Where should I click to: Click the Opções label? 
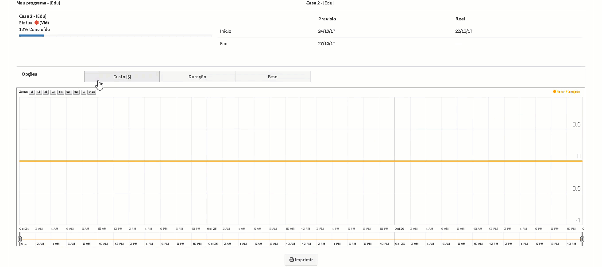29,74
